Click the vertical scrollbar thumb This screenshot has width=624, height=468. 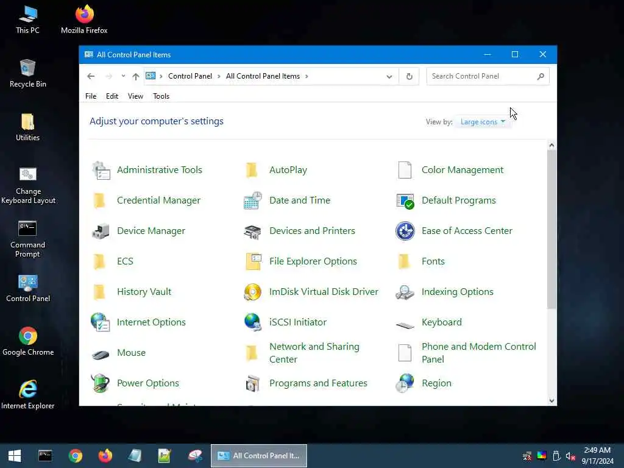tap(551, 230)
